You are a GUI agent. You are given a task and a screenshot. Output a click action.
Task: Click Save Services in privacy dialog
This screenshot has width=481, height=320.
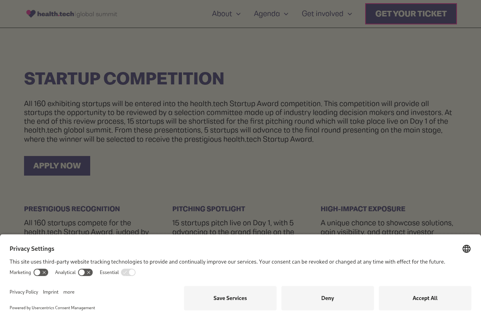click(x=230, y=298)
